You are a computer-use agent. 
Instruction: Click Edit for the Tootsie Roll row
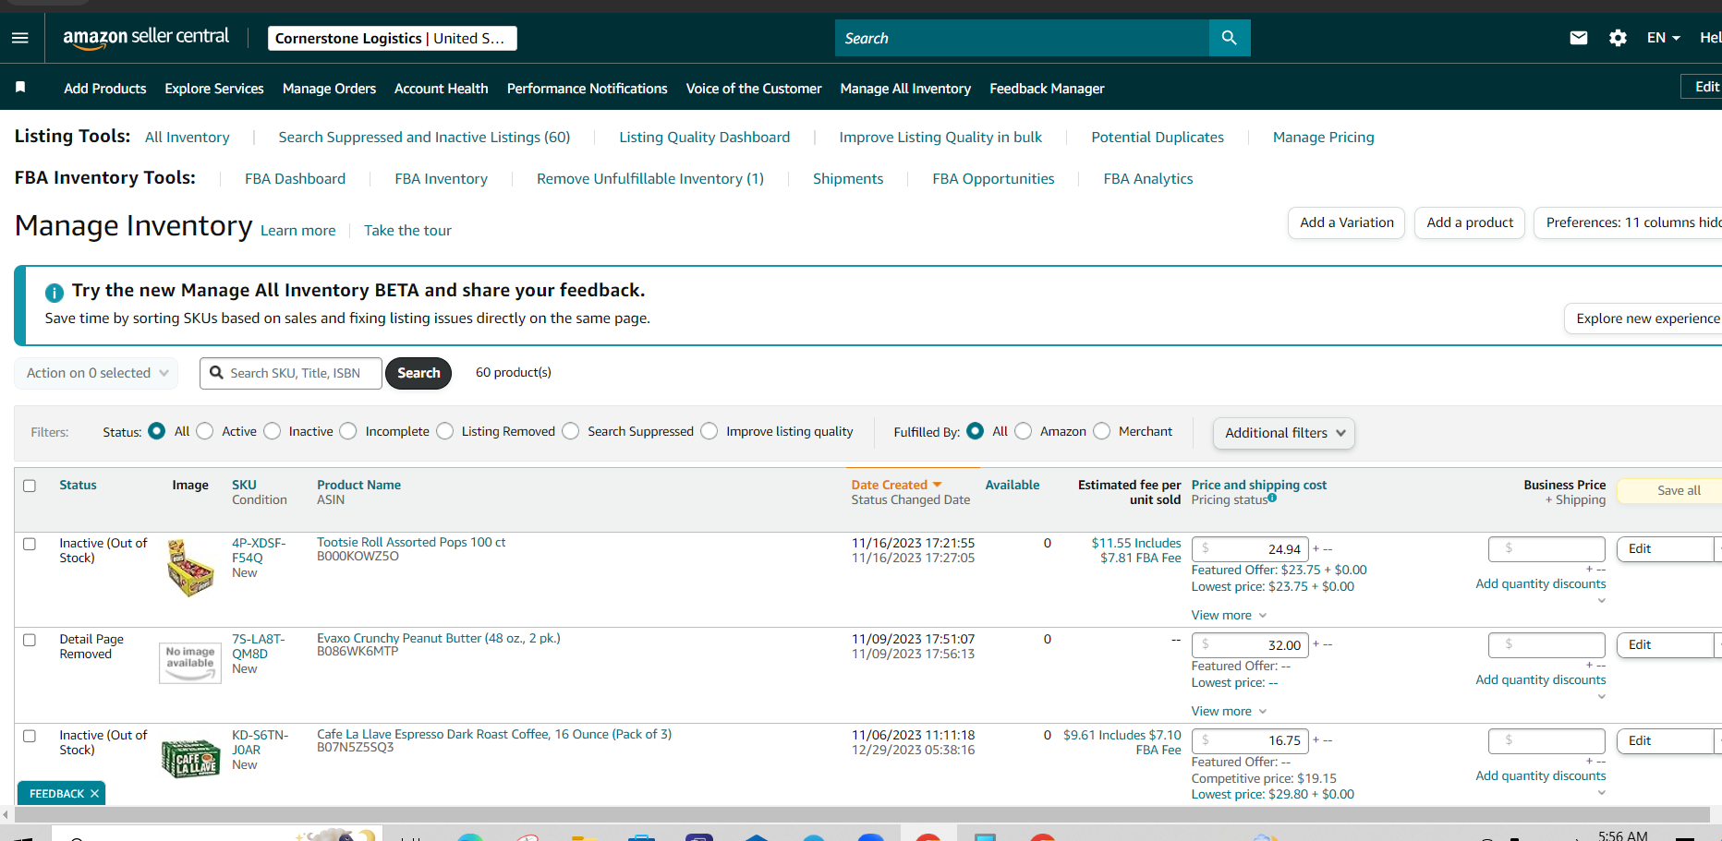click(x=1665, y=549)
